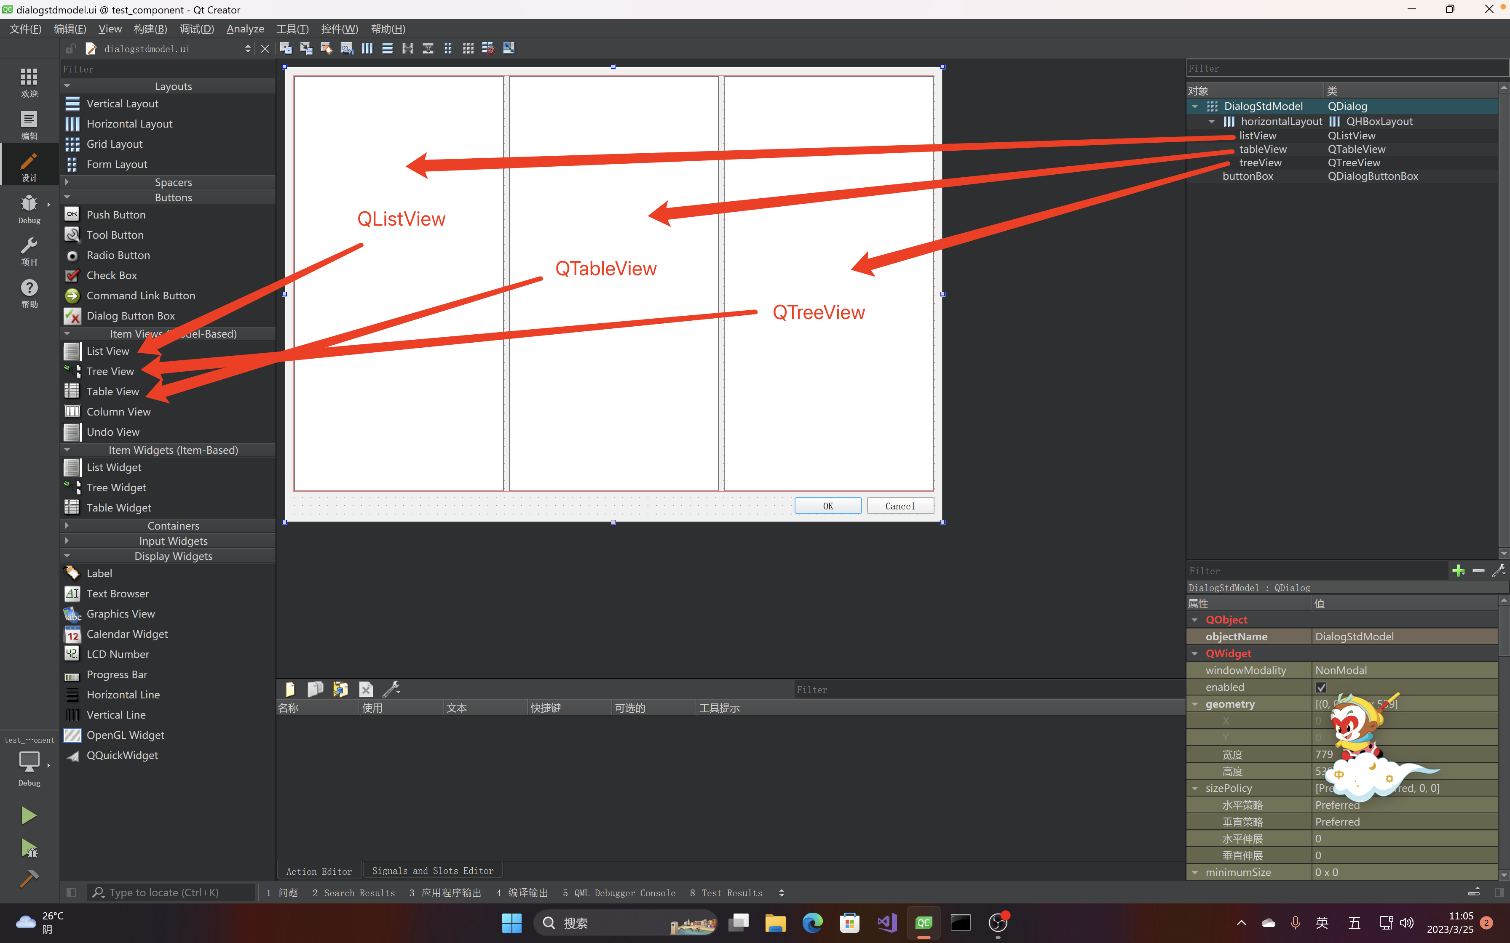Open the Edit (编辑) mode in the sidebar
Screen dimensions: 1510x943
[x=29, y=125]
